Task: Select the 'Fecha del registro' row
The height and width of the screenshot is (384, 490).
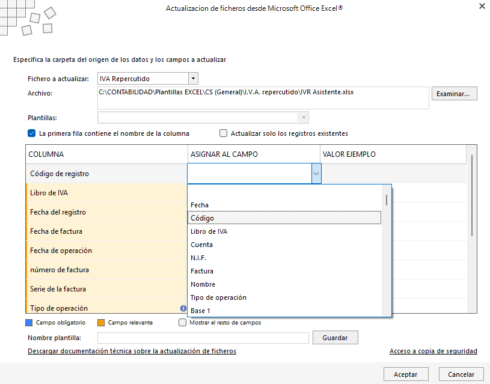Action: tap(106, 212)
